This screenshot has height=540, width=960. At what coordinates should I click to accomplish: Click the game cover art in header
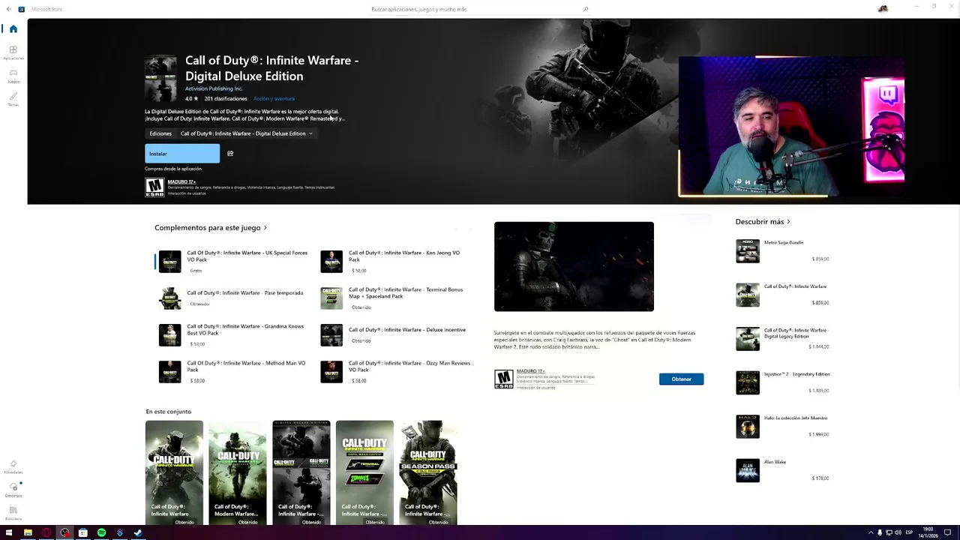[x=160, y=77]
